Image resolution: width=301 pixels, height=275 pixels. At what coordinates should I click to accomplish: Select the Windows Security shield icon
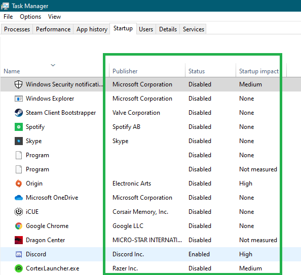click(x=18, y=84)
